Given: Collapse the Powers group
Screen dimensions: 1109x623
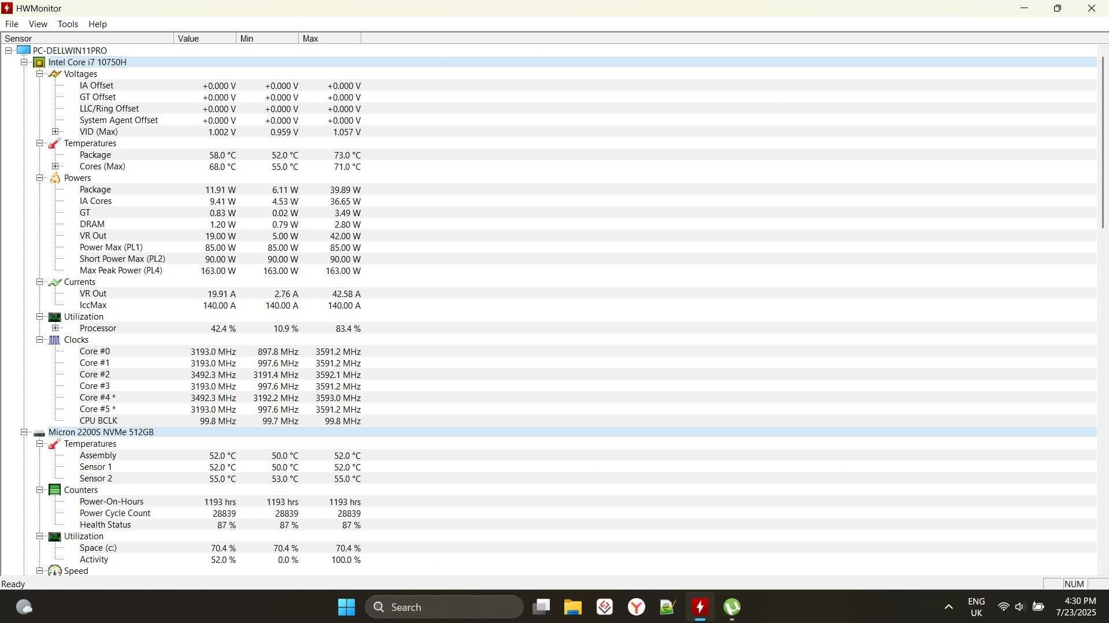Looking at the screenshot, I should coord(40,177).
